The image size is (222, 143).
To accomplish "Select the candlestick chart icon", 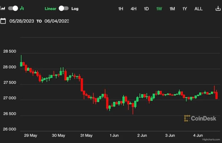I will coord(22,8).
